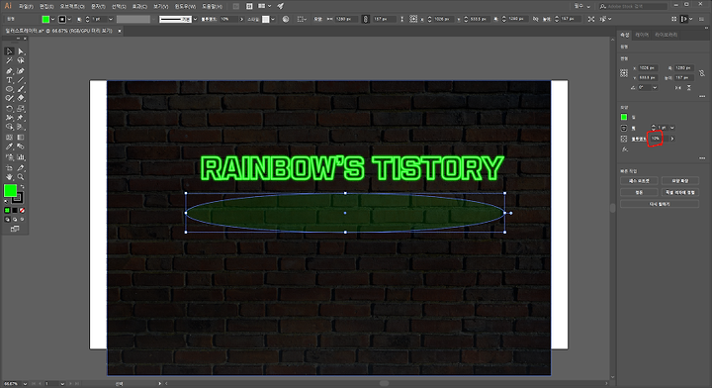Click the opacity icon in Properties appearance
This screenshot has width=712, height=388.
(624, 139)
